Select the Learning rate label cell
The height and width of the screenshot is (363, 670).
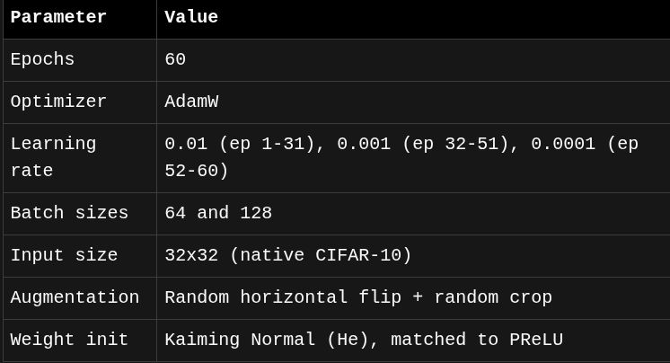(x=53, y=157)
